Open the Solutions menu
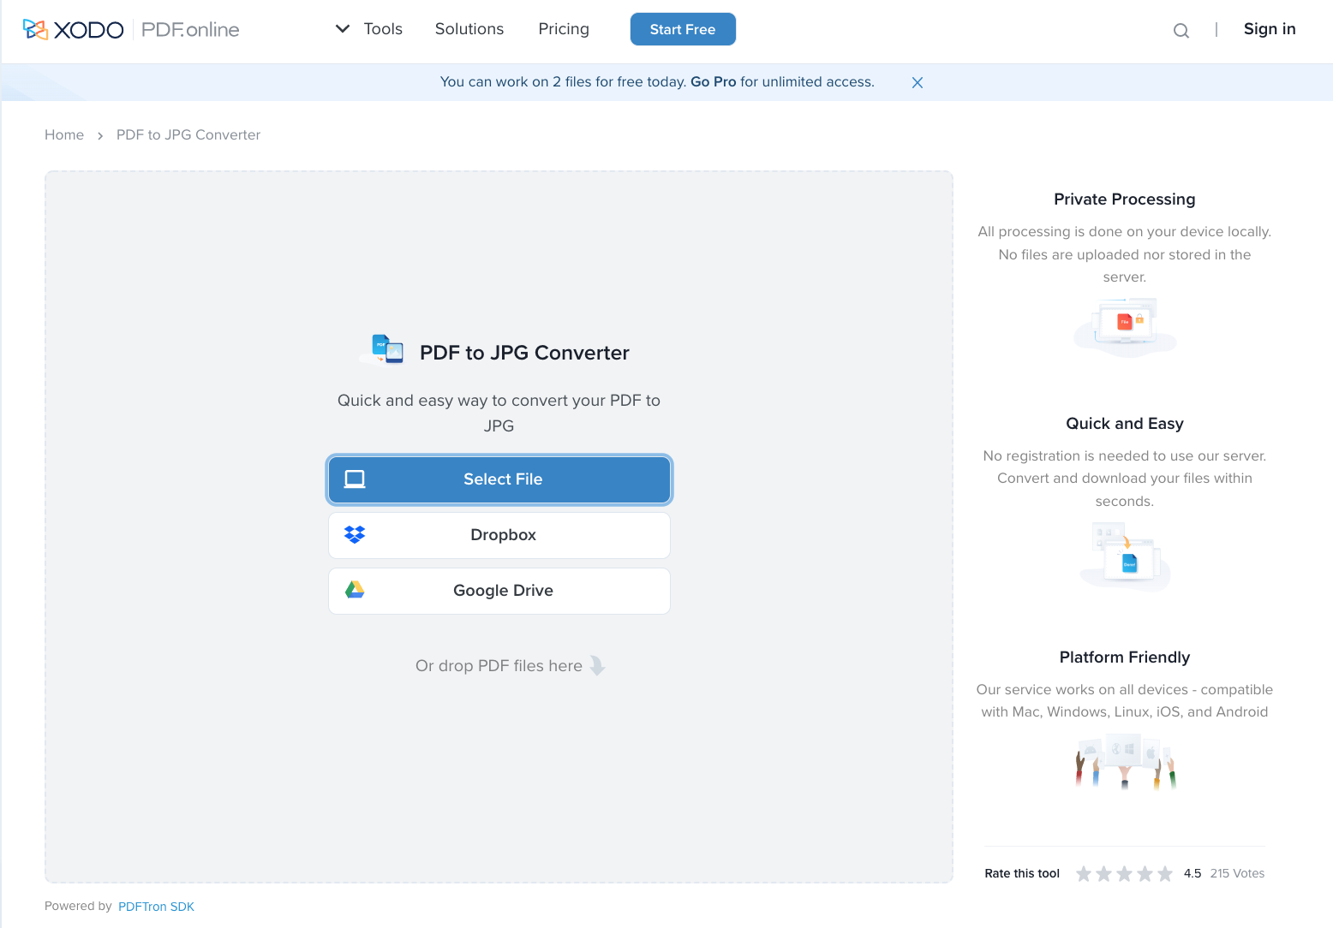Viewport: 1333px width, 928px height. [469, 29]
